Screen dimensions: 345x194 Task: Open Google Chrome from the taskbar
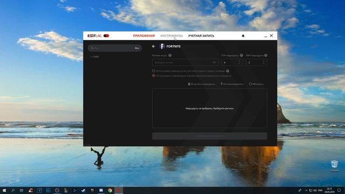click(110, 190)
